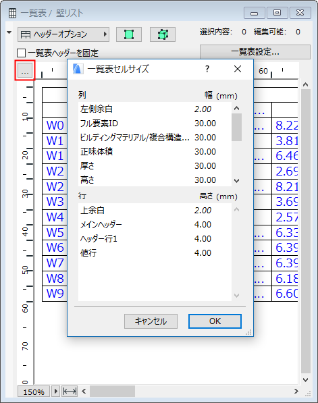This screenshot has width=318, height=403.
Task: Click horizontal scrollbar right arrow
Action: 296,392
